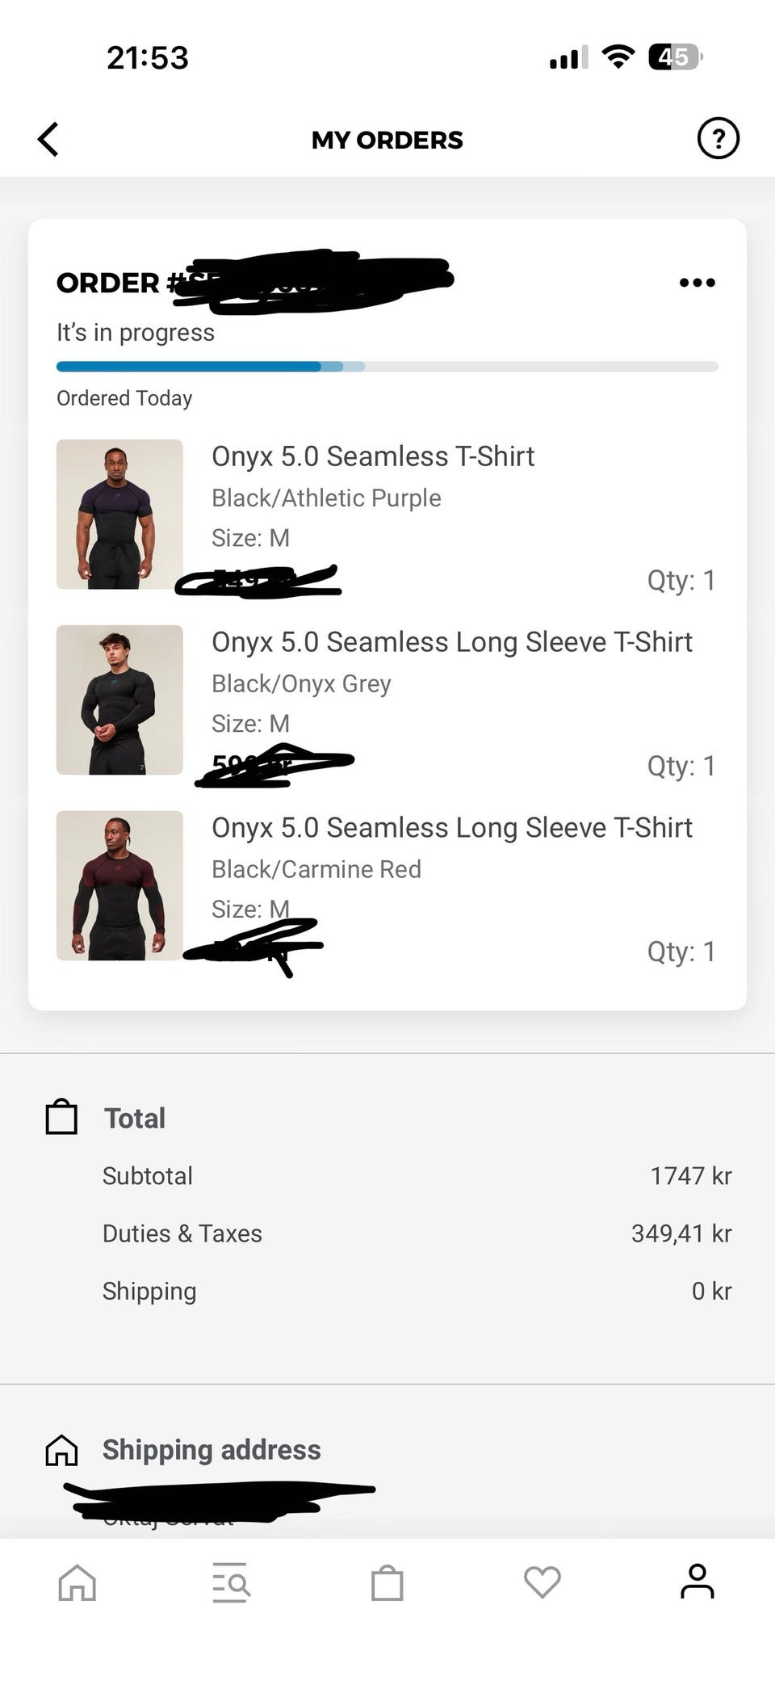Tap the order progress bar
The height and width of the screenshot is (1685, 775).
(387, 367)
